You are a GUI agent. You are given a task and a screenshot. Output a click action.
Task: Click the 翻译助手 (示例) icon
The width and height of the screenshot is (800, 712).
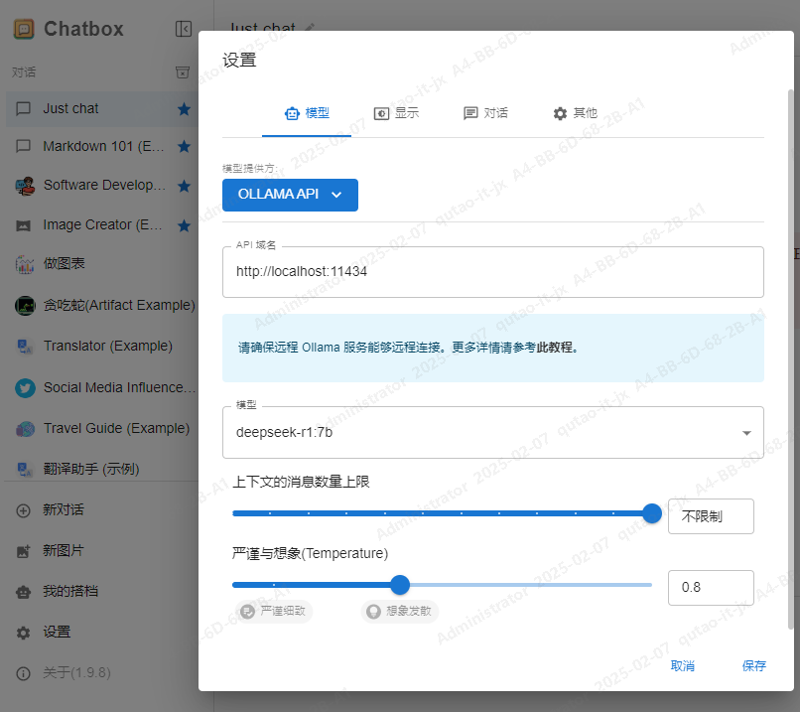tap(25, 469)
